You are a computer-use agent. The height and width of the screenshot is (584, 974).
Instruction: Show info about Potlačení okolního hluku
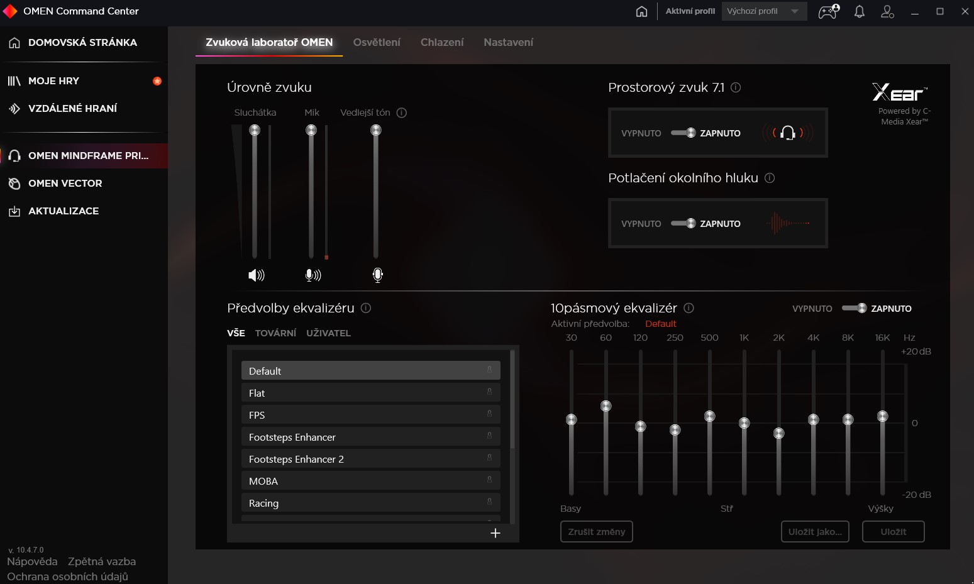pos(770,178)
